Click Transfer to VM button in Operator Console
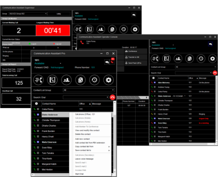The image size is (218, 177). (136, 57)
